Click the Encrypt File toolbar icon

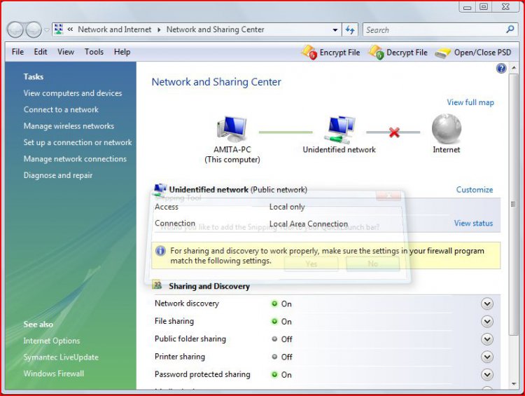tap(309, 53)
